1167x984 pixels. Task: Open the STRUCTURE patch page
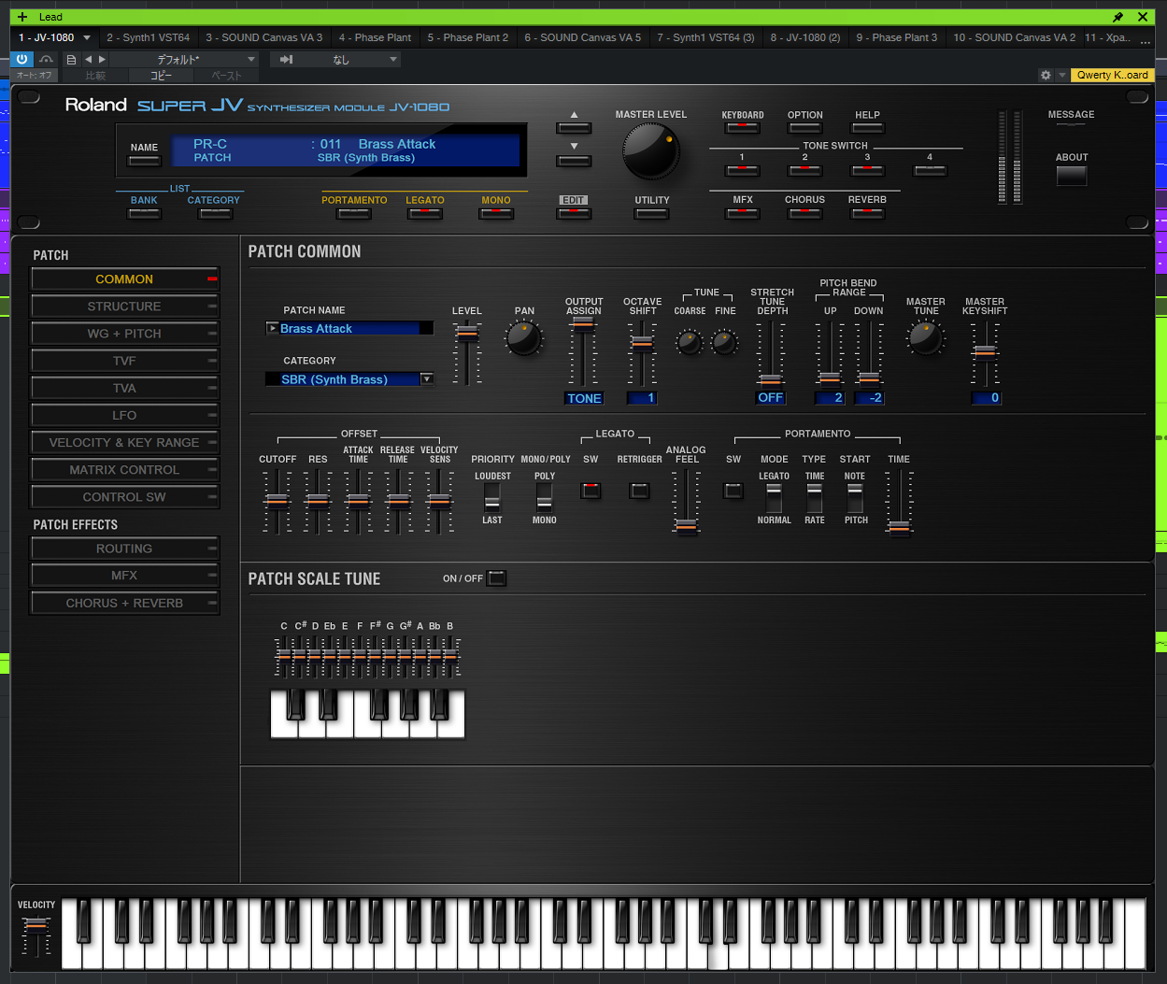(x=124, y=307)
